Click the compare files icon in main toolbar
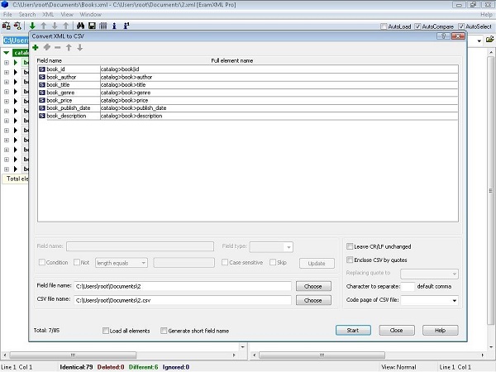This screenshot has width=496, height=372. (7, 26)
